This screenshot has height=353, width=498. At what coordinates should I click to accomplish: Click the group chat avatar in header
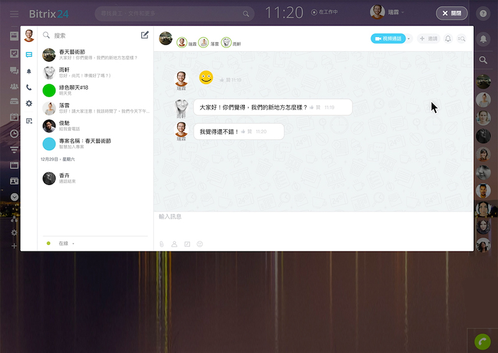click(x=166, y=39)
